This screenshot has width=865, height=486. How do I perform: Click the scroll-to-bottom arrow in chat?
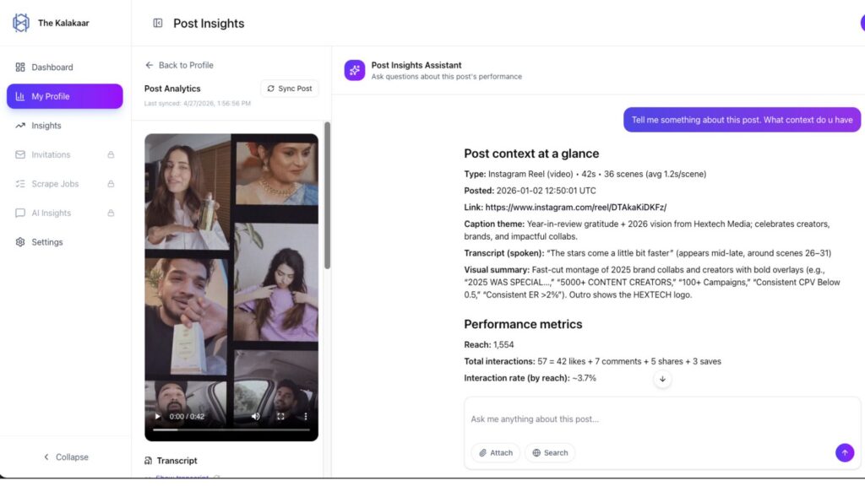[662, 380]
